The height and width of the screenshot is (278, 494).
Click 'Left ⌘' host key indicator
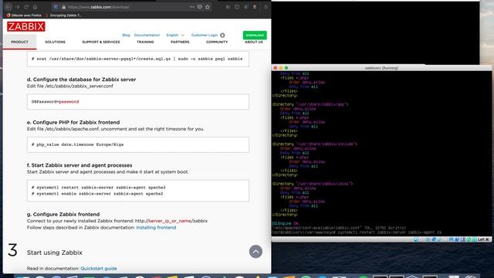click(x=483, y=239)
